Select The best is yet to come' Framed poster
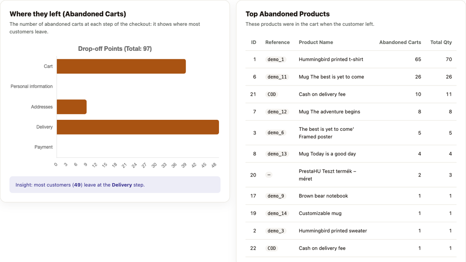The height and width of the screenshot is (262, 466). (326, 133)
